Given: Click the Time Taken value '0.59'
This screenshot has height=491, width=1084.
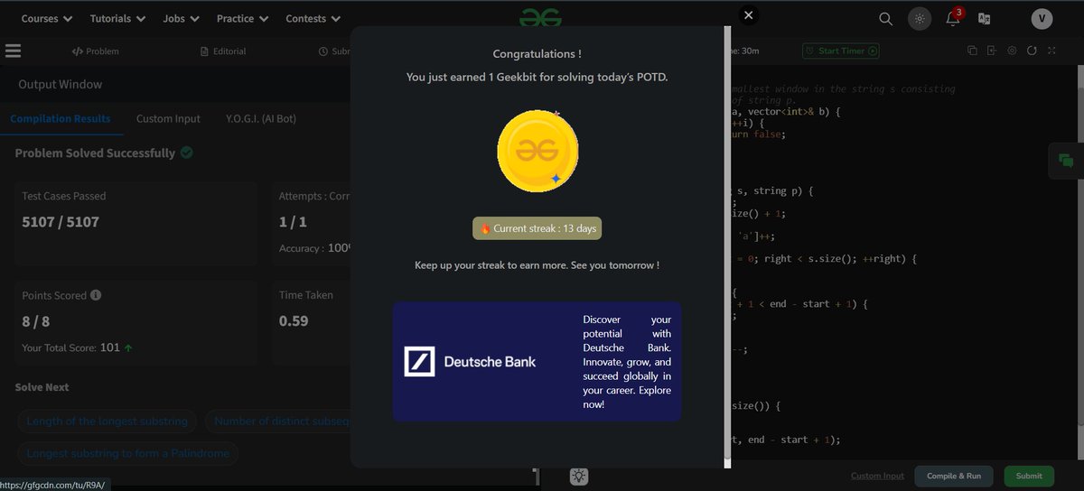Looking at the screenshot, I should point(294,320).
